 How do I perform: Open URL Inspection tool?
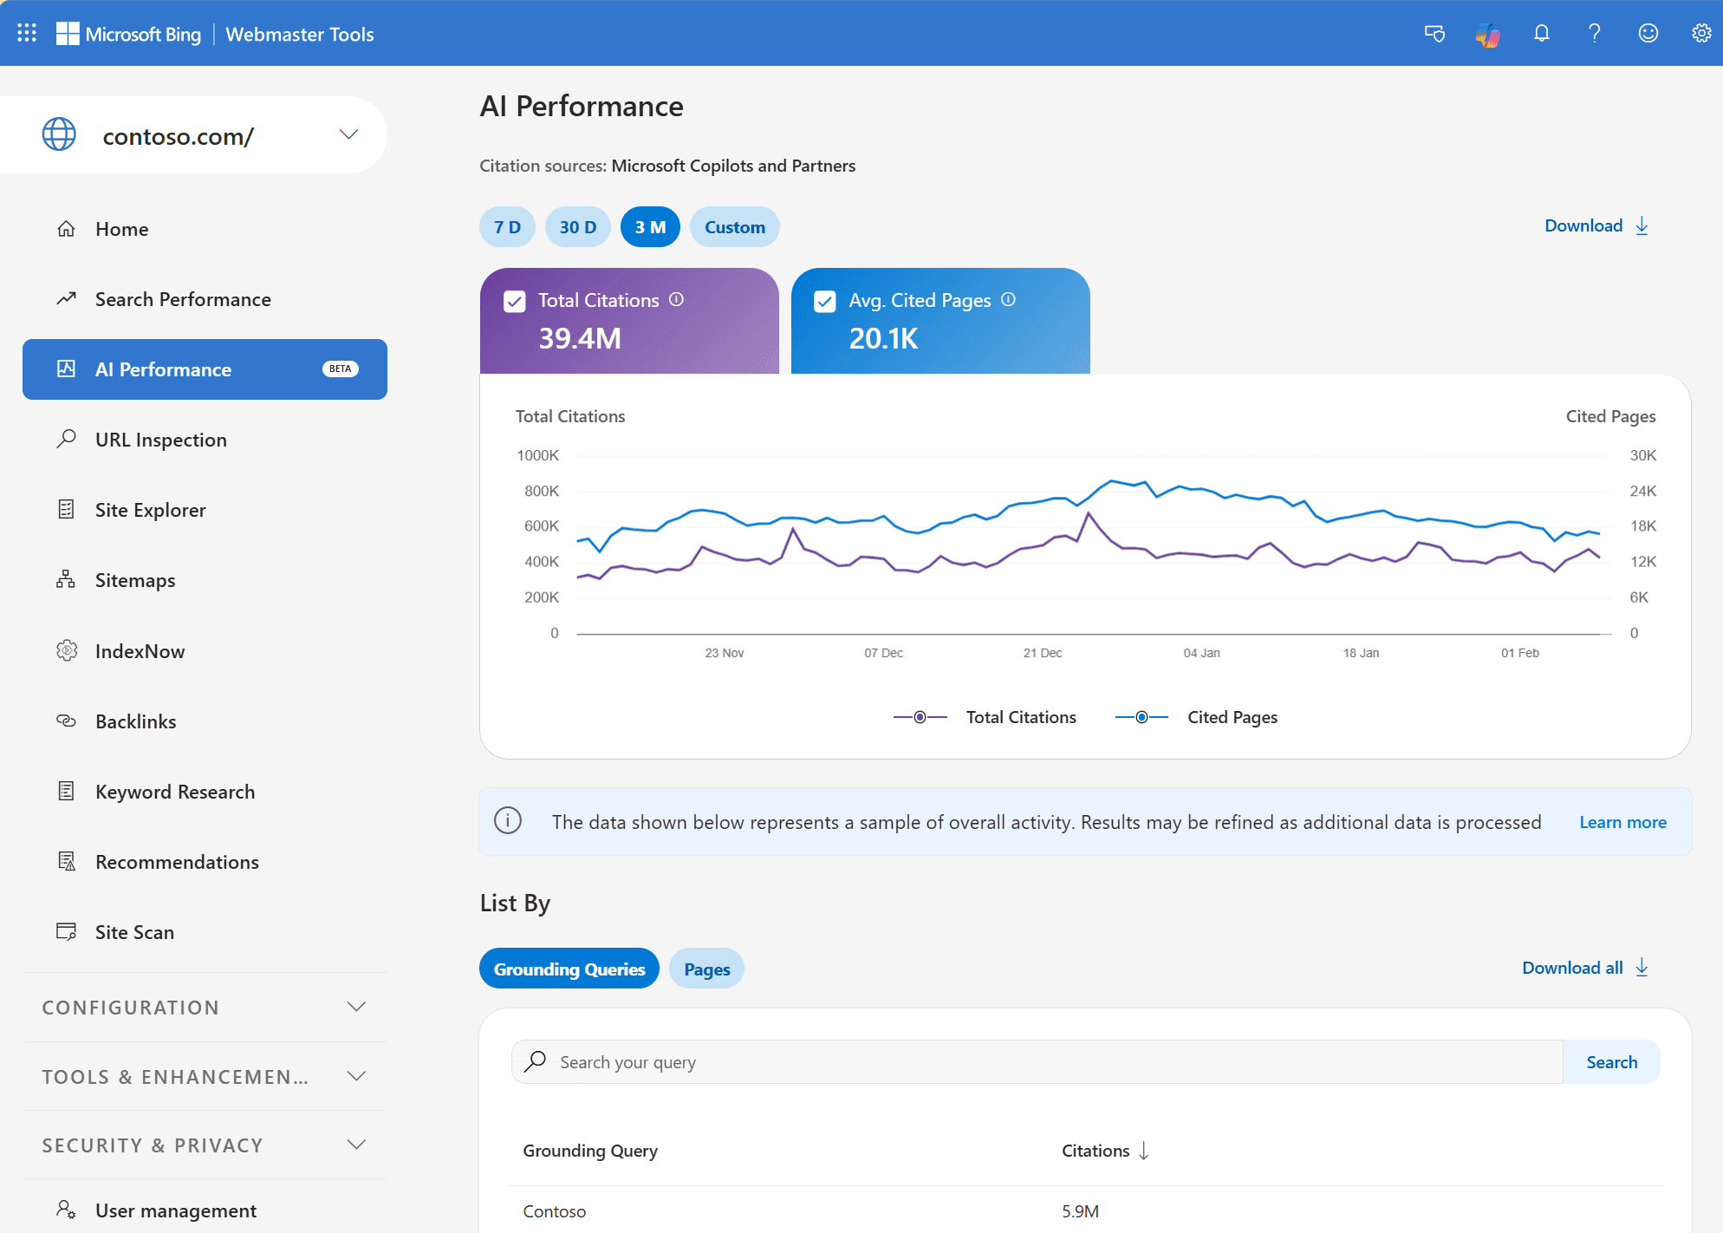[x=160, y=439]
